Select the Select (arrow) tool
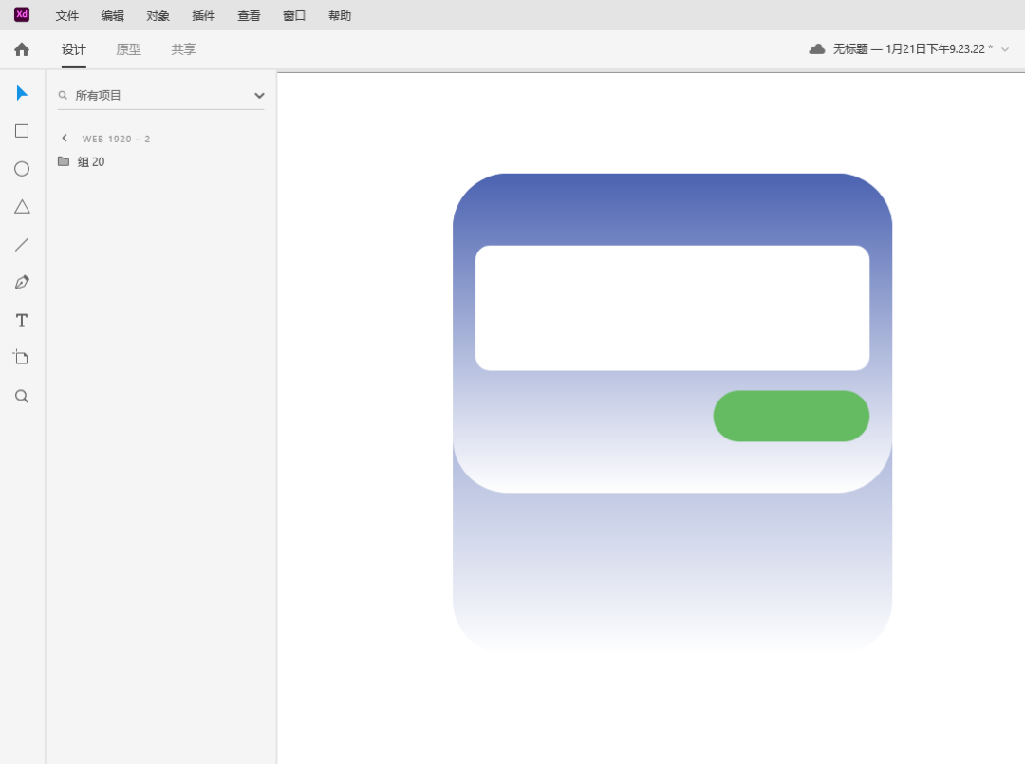 22,93
